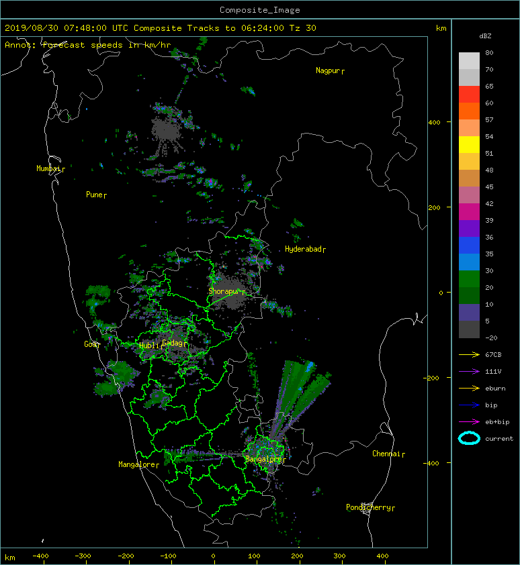
Task: Click the 42 value on dBZ scale
Action: point(489,203)
